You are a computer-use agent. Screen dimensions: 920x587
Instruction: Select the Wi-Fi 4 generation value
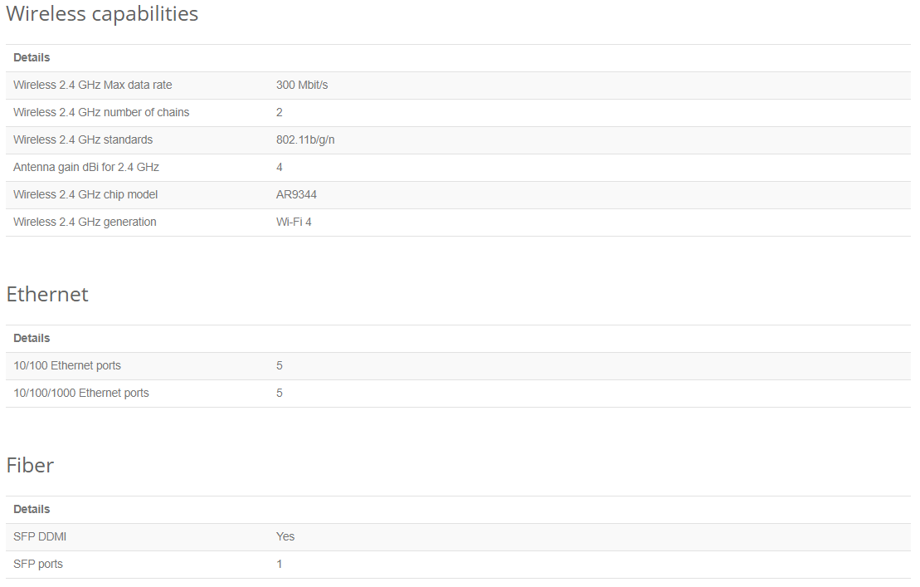click(x=294, y=222)
